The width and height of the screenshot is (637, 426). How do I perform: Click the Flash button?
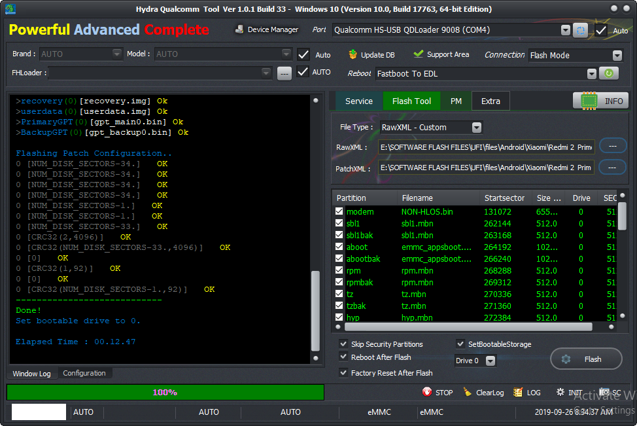click(x=586, y=359)
